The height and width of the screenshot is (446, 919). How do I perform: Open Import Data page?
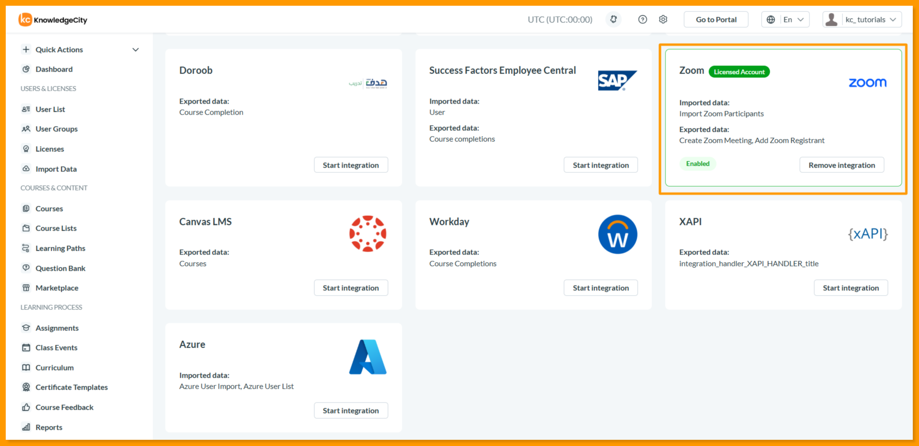point(56,169)
